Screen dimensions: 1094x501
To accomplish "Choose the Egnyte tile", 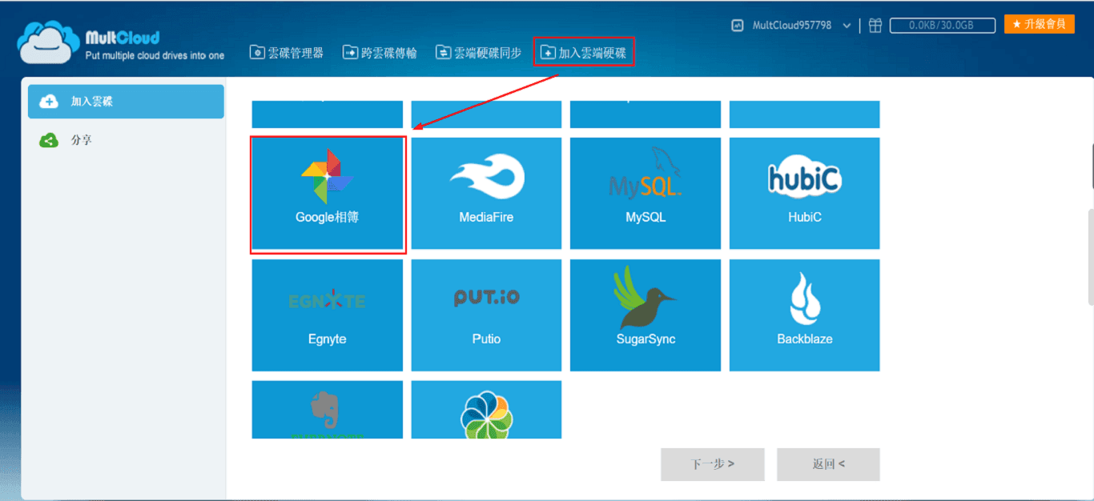I will pos(328,315).
